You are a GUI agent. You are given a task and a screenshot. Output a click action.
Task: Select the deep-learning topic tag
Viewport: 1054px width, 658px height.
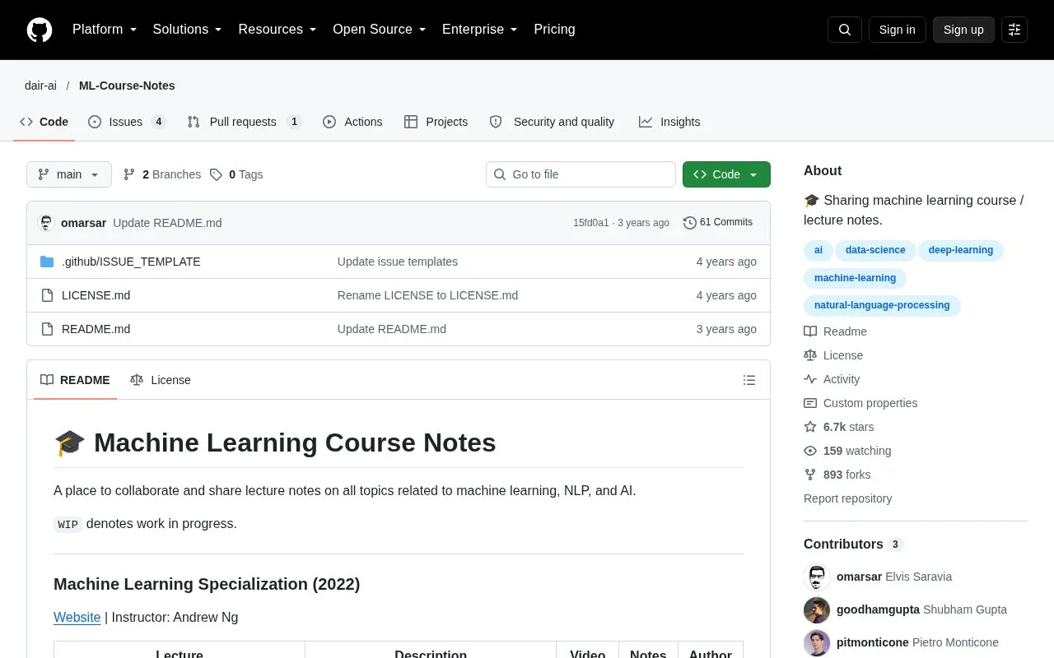tap(961, 250)
